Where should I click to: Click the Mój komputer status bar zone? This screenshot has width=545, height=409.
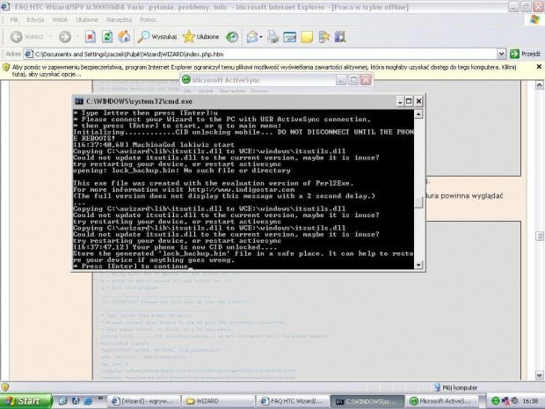455,387
